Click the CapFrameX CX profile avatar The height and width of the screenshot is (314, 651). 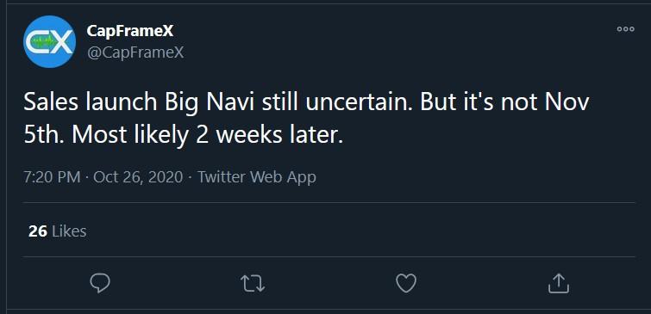coord(49,41)
